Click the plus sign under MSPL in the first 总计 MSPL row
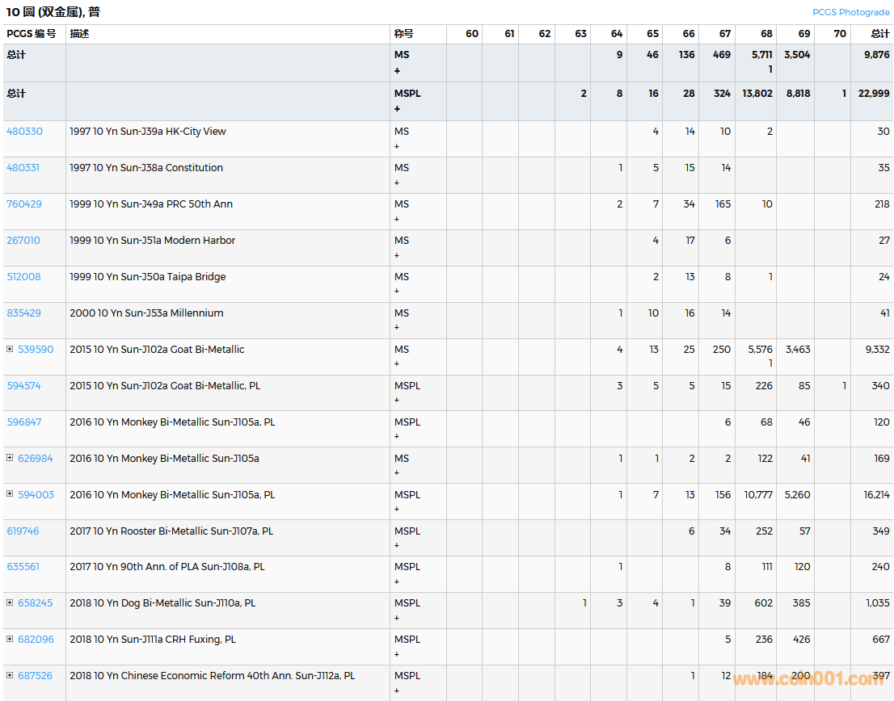Viewport: 894px width, 701px height. pyautogui.click(x=397, y=108)
